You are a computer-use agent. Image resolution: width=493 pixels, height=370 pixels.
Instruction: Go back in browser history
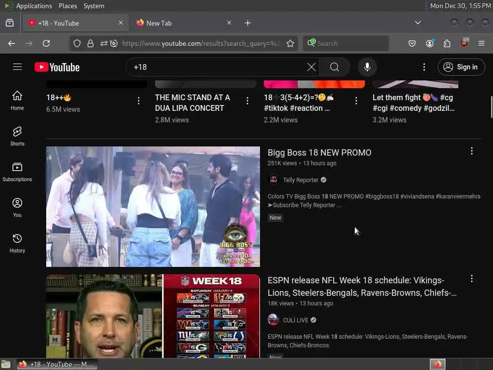pos(12,43)
